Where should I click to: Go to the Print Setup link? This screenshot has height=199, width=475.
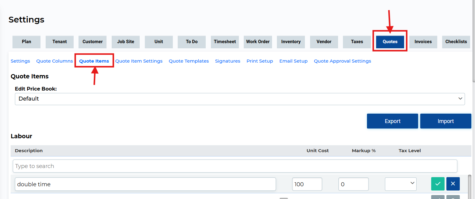click(260, 61)
